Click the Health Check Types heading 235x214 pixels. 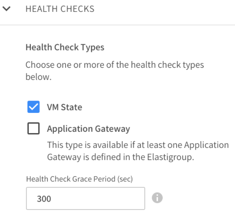pos(65,47)
